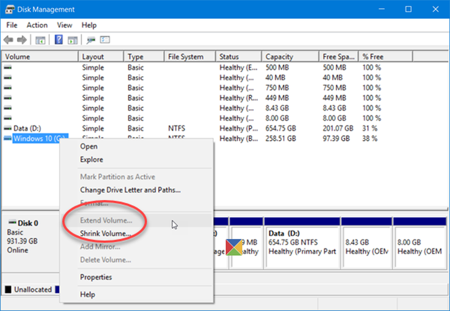Sort by the Capacity column header
Screen dimensions: 450x311
pyautogui.click(x=279, y=57)
